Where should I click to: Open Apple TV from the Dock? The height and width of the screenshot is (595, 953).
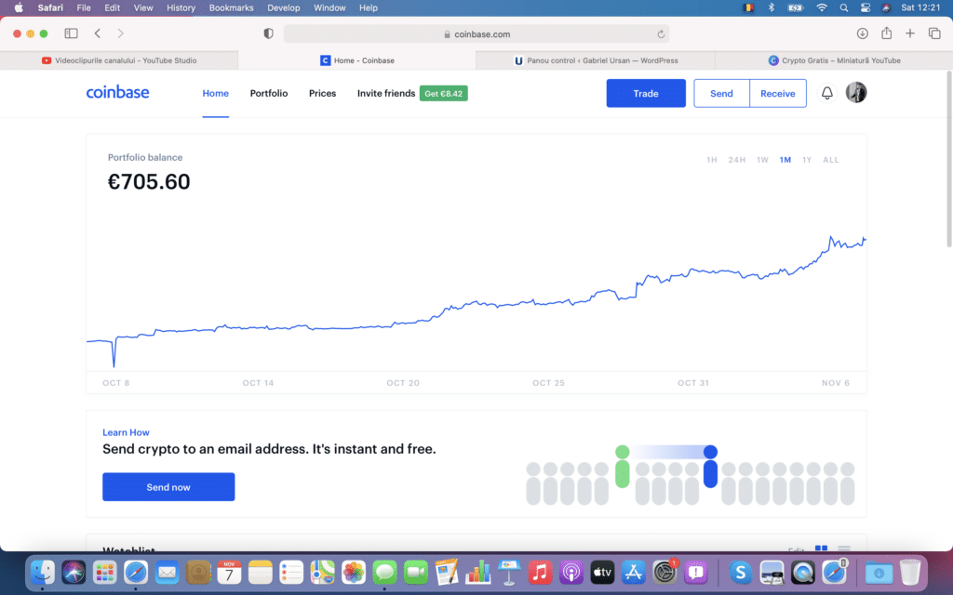pos(602,572)
